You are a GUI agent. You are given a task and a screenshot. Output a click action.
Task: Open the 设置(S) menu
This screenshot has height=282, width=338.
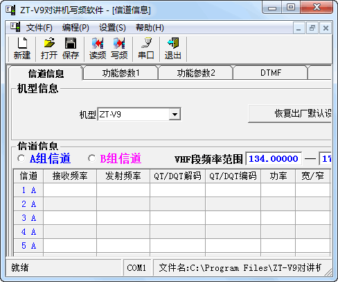tap(112, 28)
